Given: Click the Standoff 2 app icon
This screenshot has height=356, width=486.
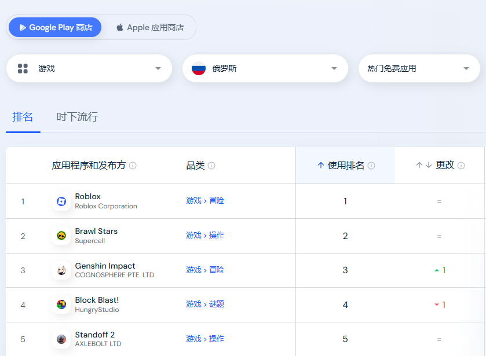Looking at the screenshot, I should pyautogui.click(x=61, y=339).
